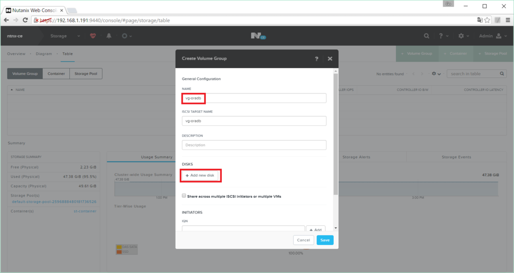
Task: Click the add Storage Pool button
Action: pos(493,53)
